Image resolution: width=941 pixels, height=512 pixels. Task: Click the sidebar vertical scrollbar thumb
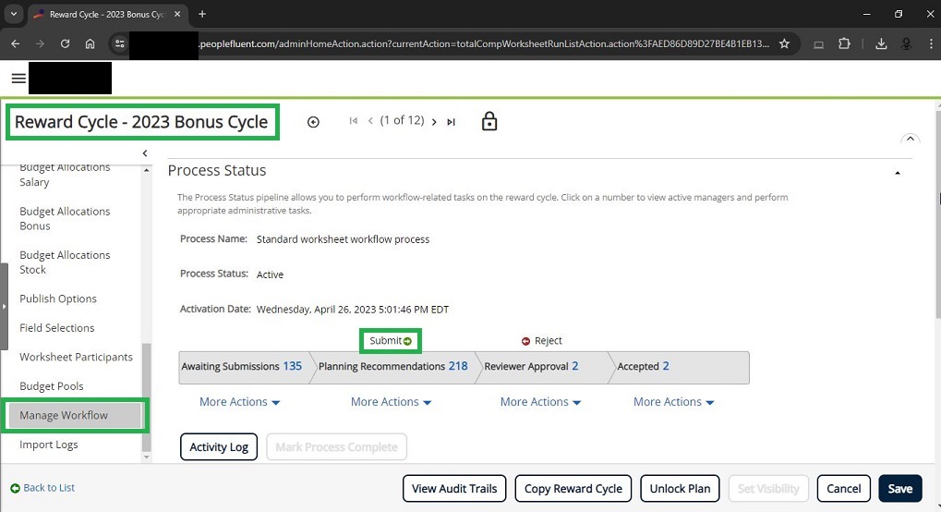[147, 396]
